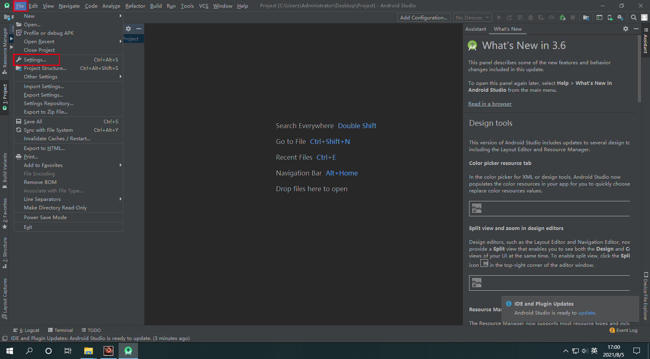Click the user account avatar icon
The height and width of the screenshot is (359, 650).
point(644,17)
